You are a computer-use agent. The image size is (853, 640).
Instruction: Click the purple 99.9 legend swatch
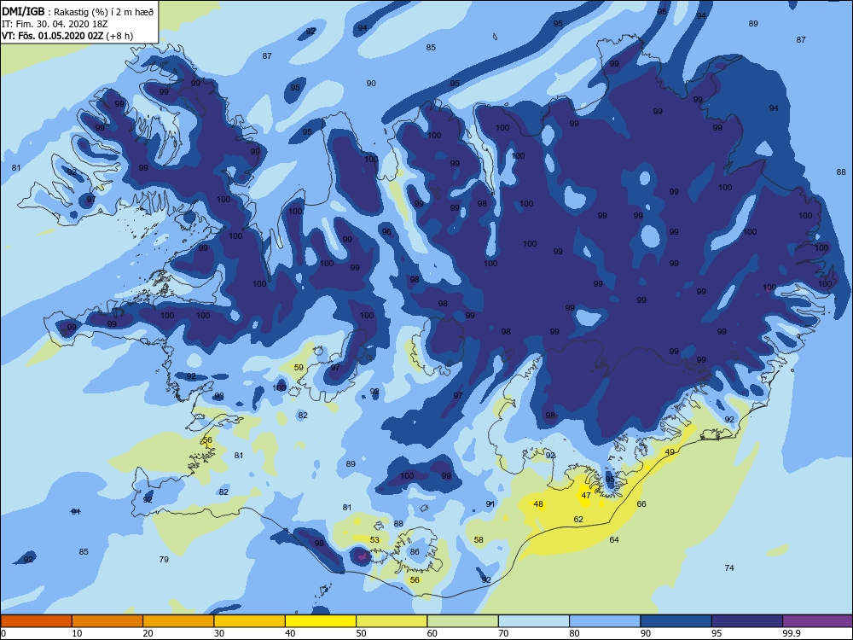point(817,621)
